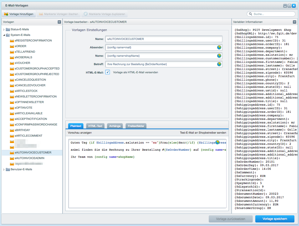Click Markierte Vorlagen löschen button

[59, 14]
